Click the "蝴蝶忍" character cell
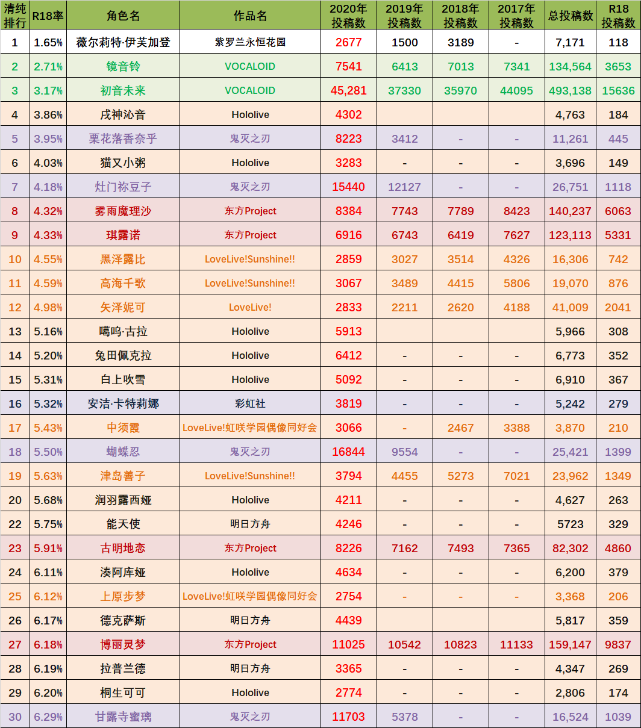Viewport: 641px width, 728px height. tap(123, 452)
